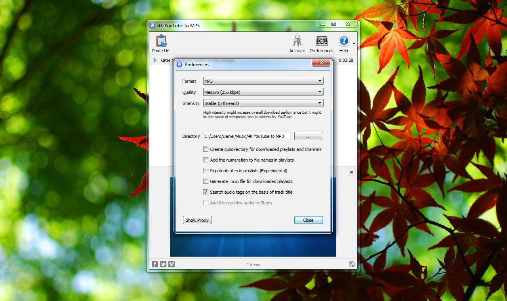Open the Facebook icon in status bar
Viewport: 507px width, 301px height.
[155, 264]
